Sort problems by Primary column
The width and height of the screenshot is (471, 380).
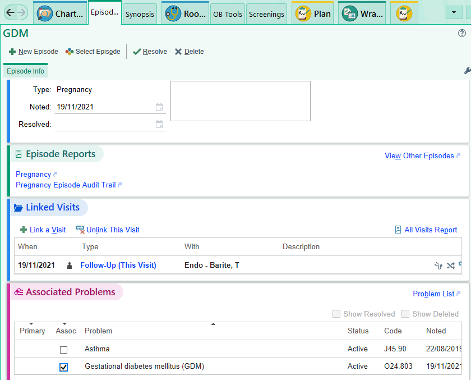coord(32,331)
